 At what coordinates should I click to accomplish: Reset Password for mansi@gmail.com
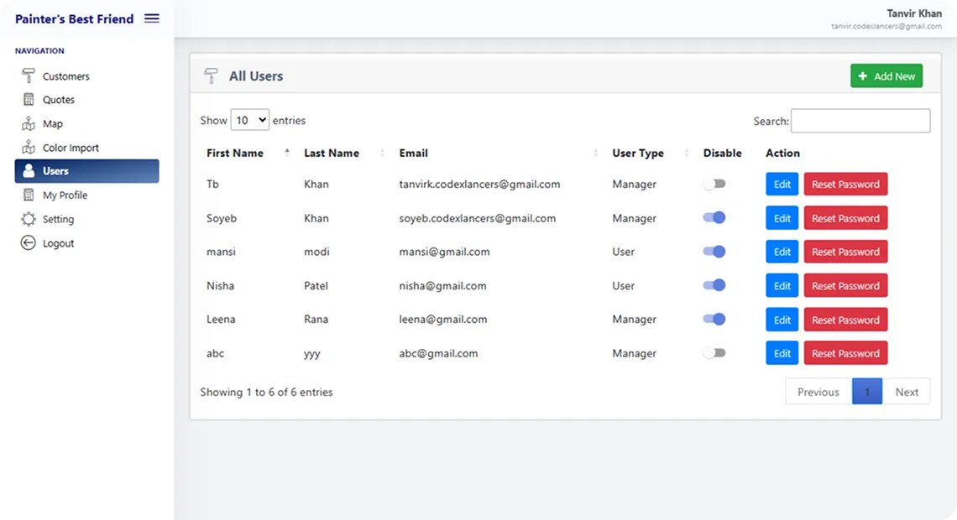tap(845, 252)
